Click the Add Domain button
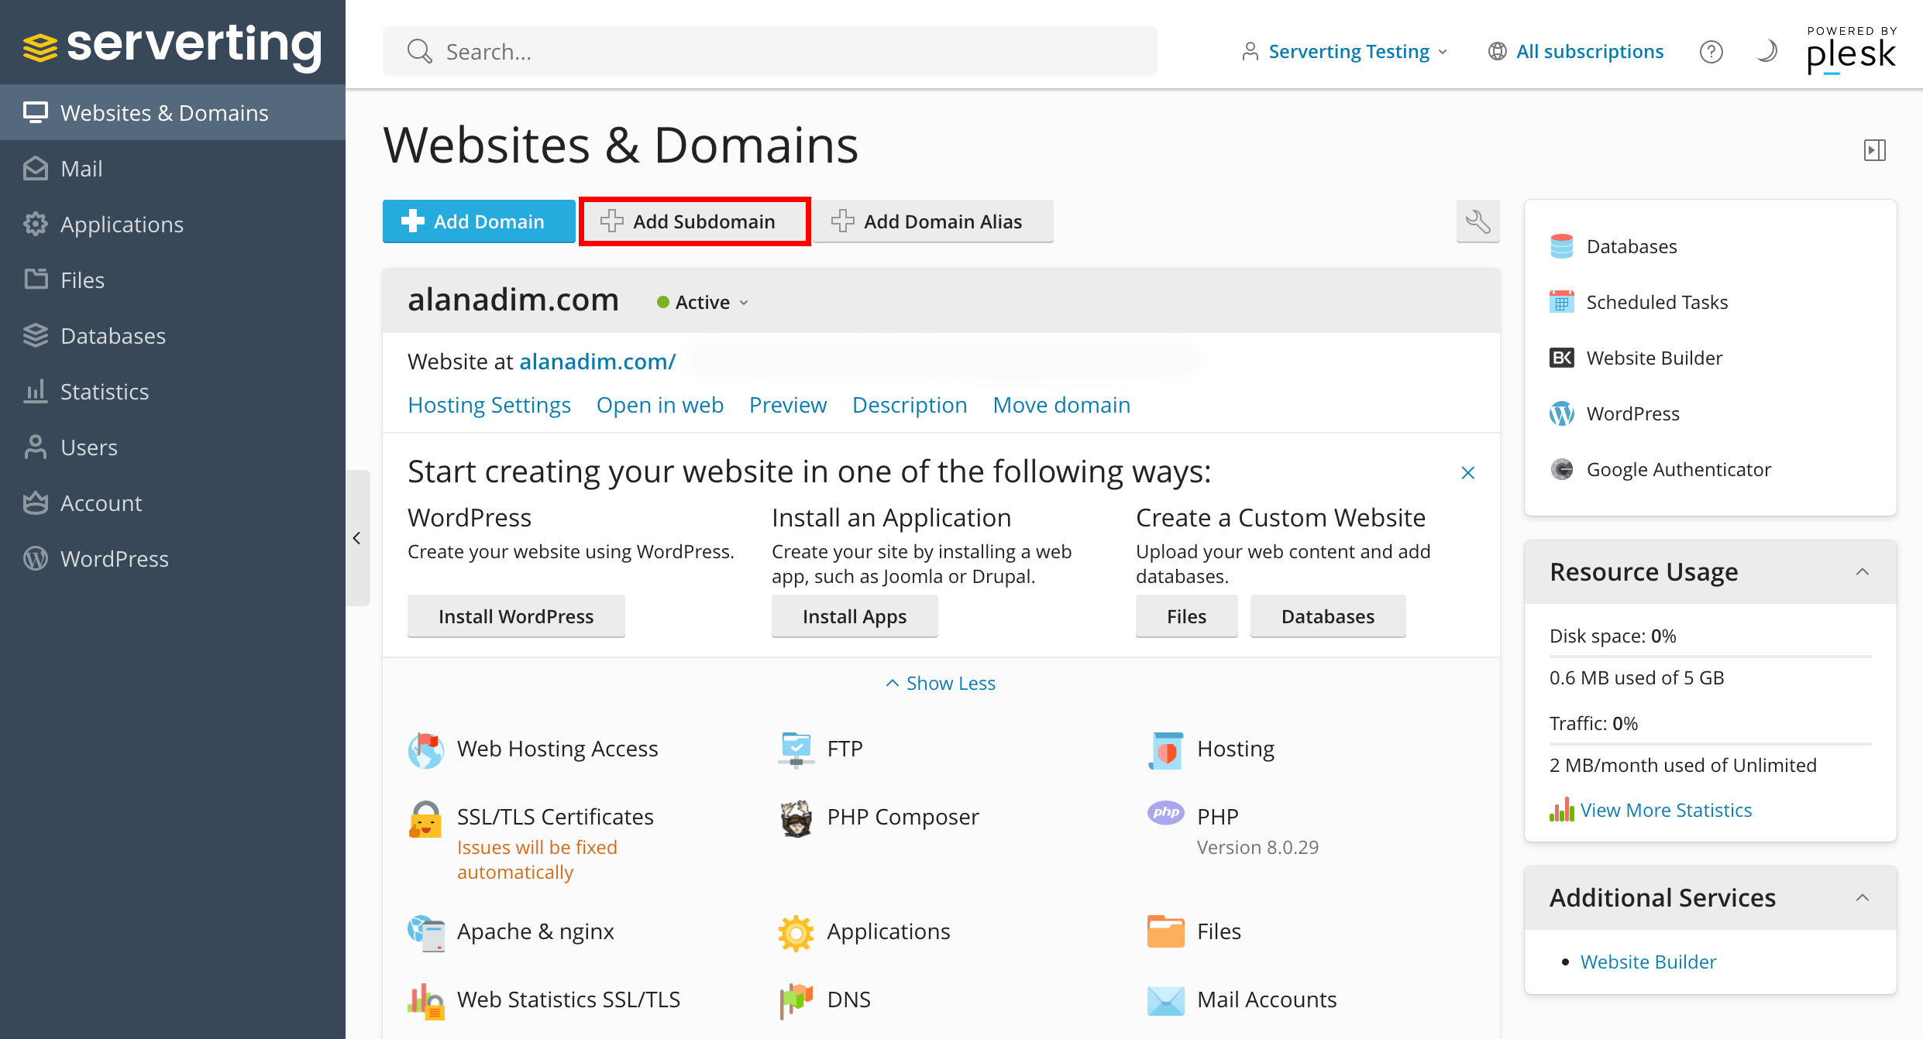1923x1039 pixels. click(480, 221)
